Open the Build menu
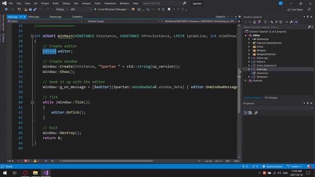Screen dimensions: 315x177 [x=56, y=3]
